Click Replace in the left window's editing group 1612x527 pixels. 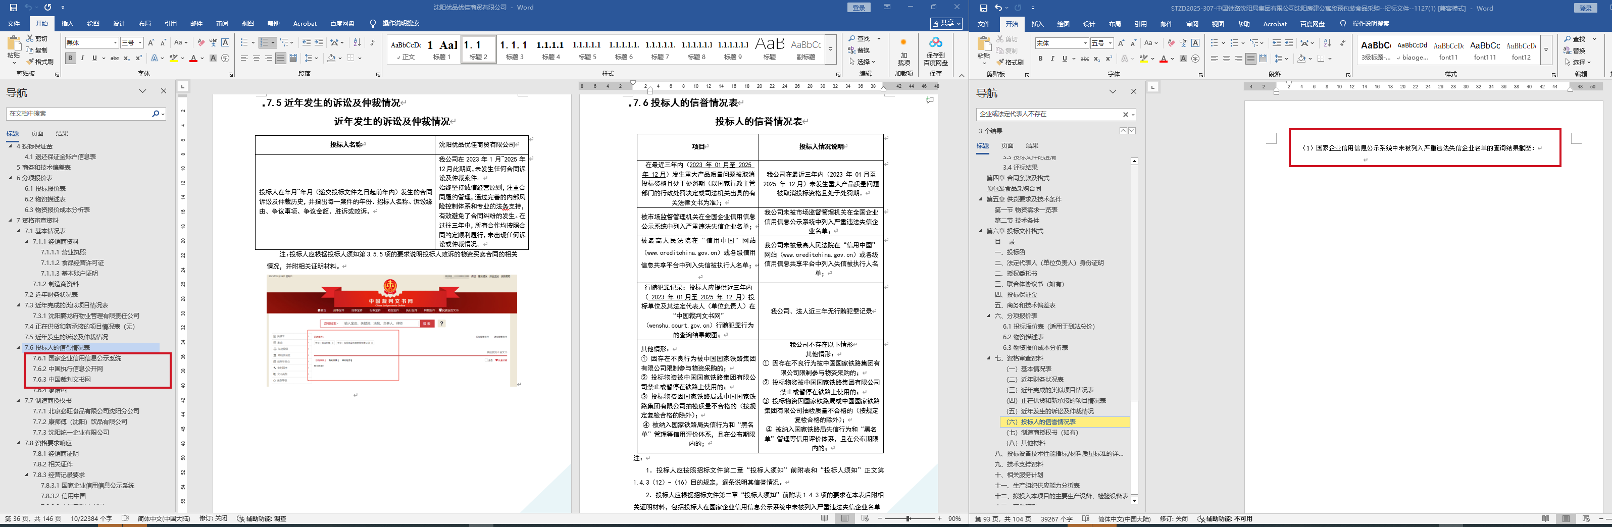[x=859, y=50]
